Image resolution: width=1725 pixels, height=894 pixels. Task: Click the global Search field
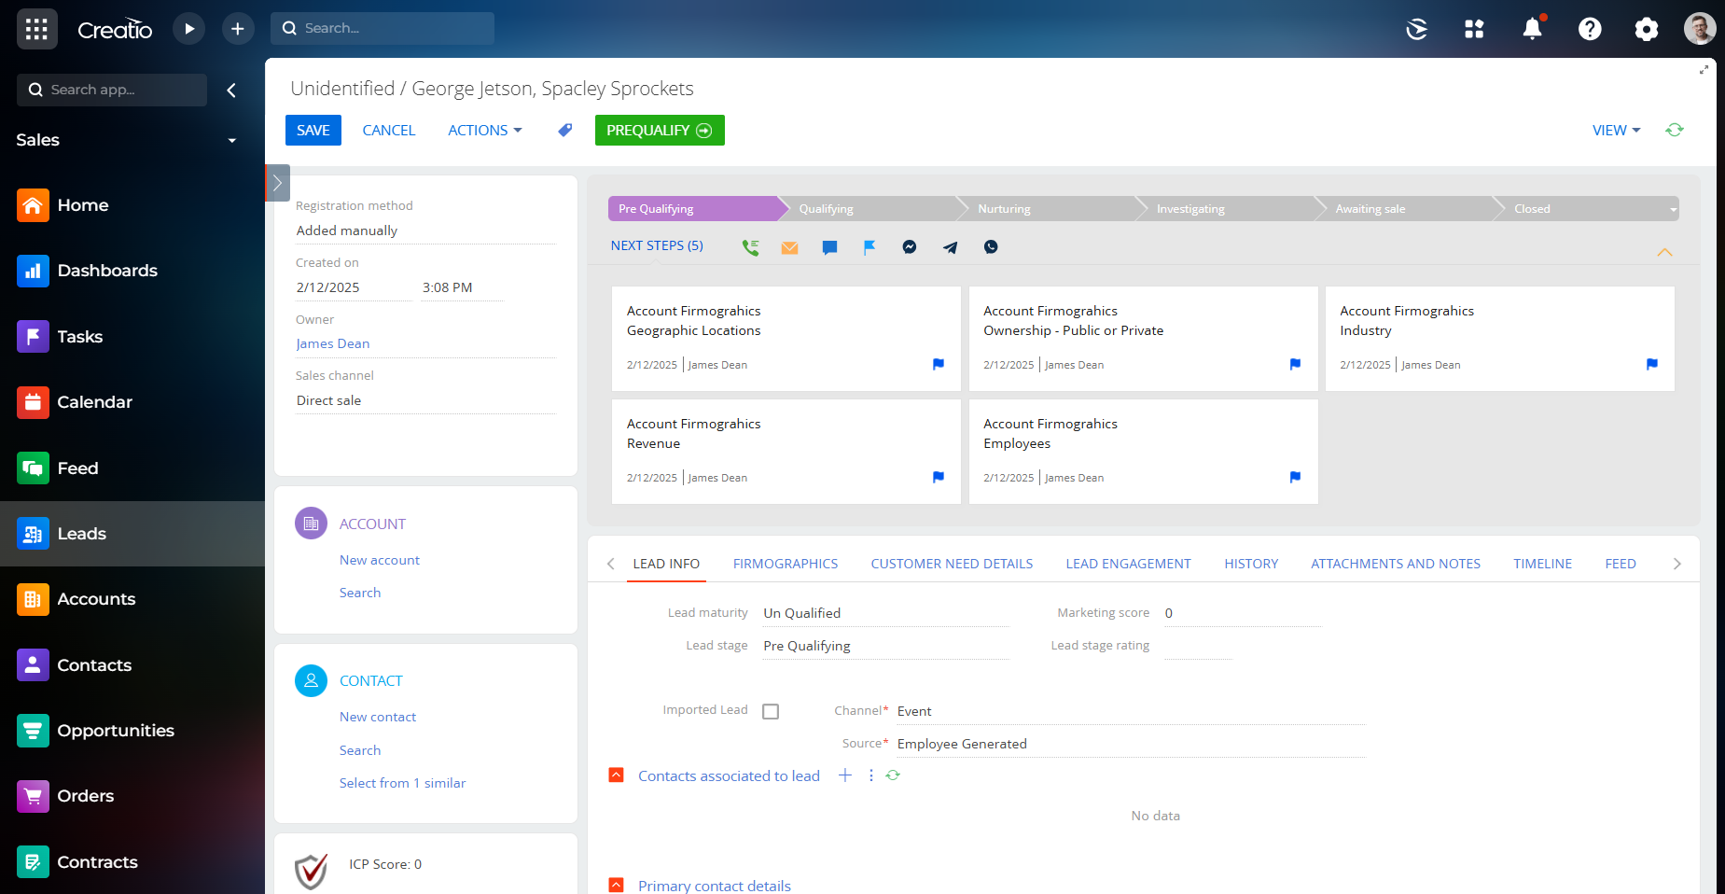[x=383, y=28]
